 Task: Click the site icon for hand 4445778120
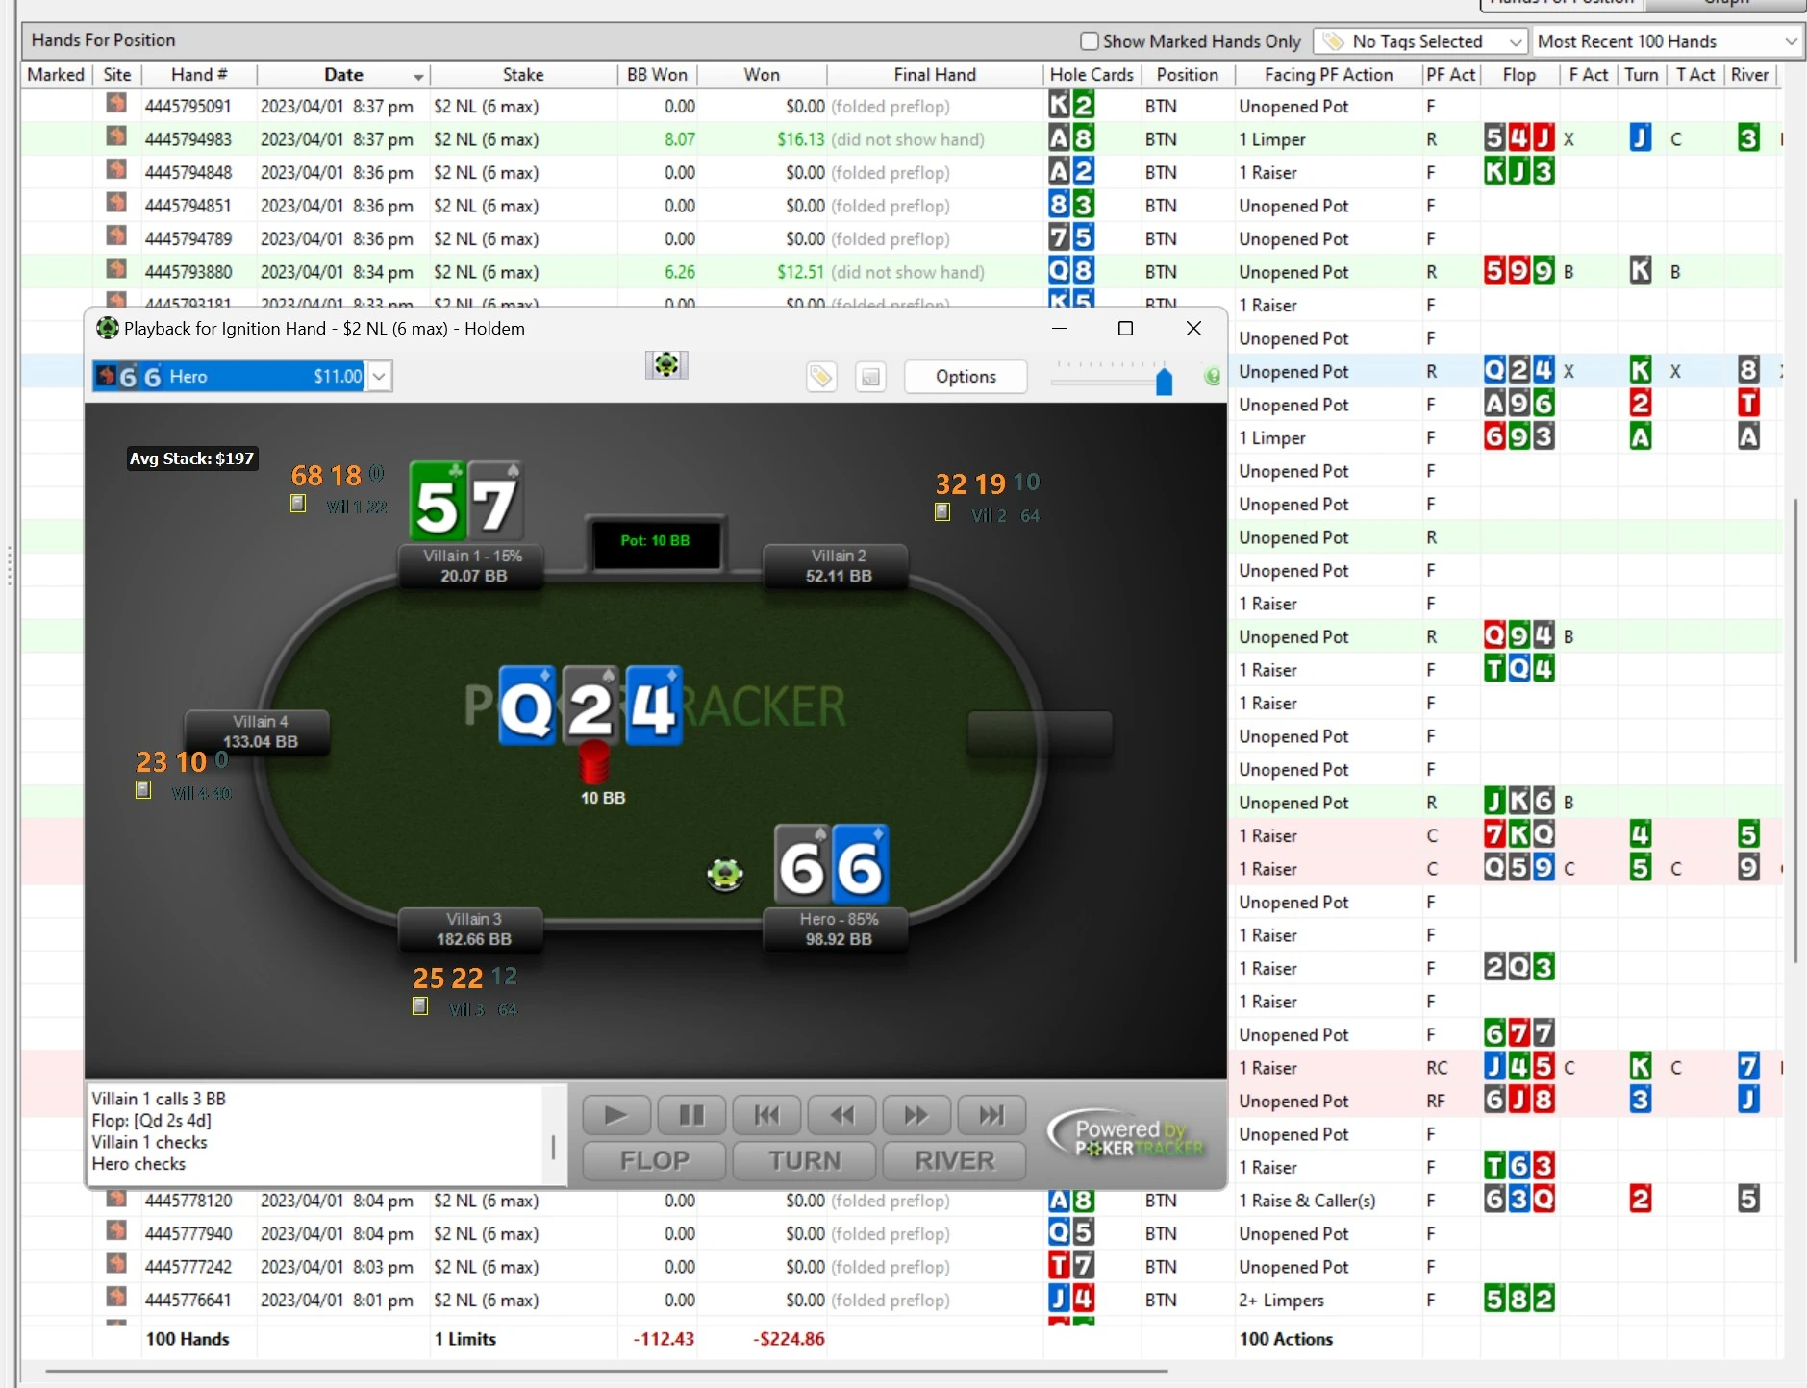116,1200
